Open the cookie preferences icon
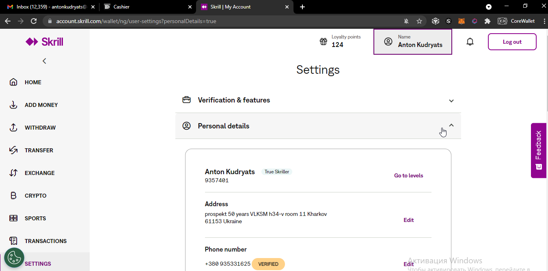Screen dimensions: 548x271 pyautogui.click(x=14, y=258)
